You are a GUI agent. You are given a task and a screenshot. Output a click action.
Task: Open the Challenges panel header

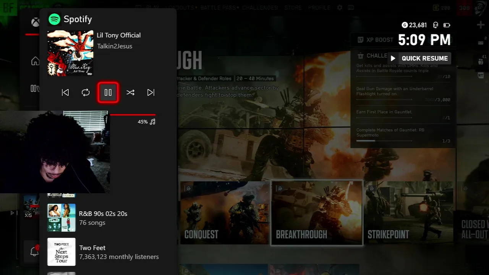click(x=372, y=56)
